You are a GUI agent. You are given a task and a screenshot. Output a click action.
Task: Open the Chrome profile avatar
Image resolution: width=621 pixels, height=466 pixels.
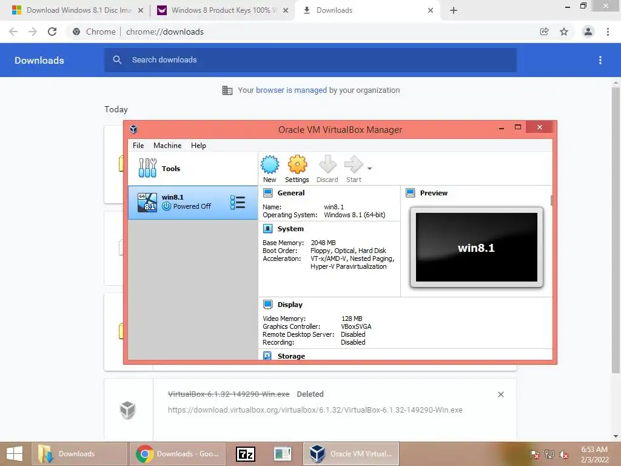[588, 32]
